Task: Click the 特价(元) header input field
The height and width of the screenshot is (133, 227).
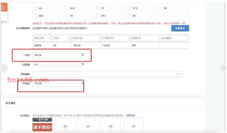Action: click(x=86, y=38)
